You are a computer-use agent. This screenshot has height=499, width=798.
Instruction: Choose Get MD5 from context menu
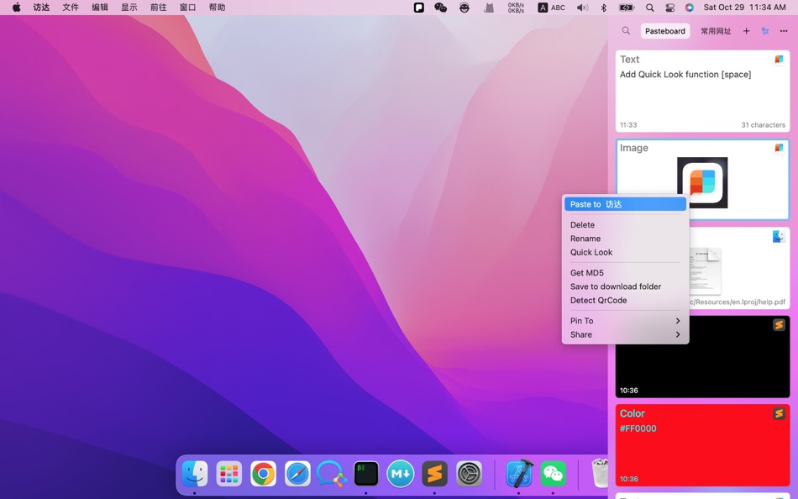[x=625, y=272]
